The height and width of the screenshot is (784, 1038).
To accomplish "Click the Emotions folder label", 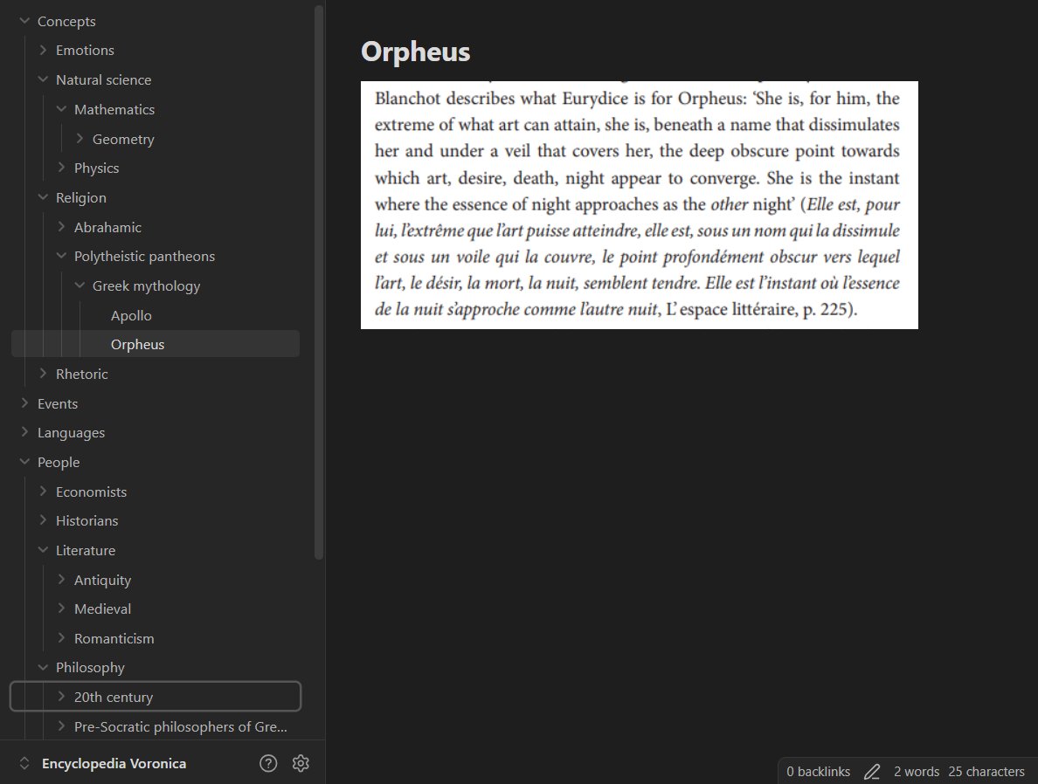I will point(85,51).
